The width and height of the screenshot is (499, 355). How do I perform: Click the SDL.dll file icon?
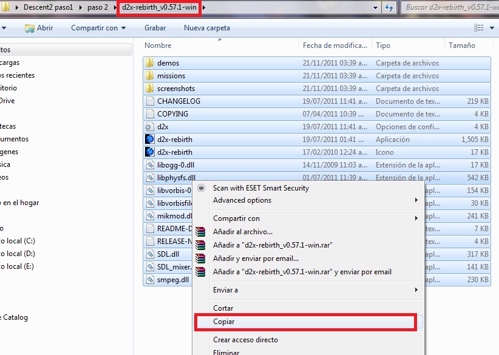click(150, 254)
